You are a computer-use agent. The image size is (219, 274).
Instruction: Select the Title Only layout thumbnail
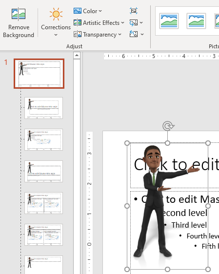pos(43,265)
